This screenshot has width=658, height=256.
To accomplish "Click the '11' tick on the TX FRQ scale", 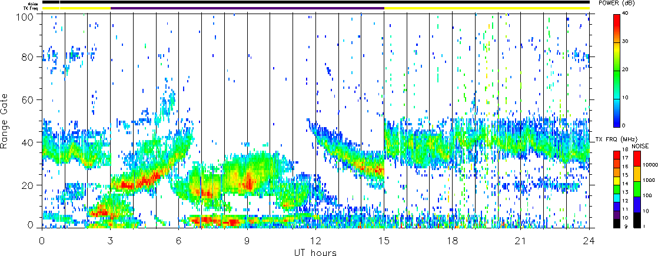I will pos(625,209).
